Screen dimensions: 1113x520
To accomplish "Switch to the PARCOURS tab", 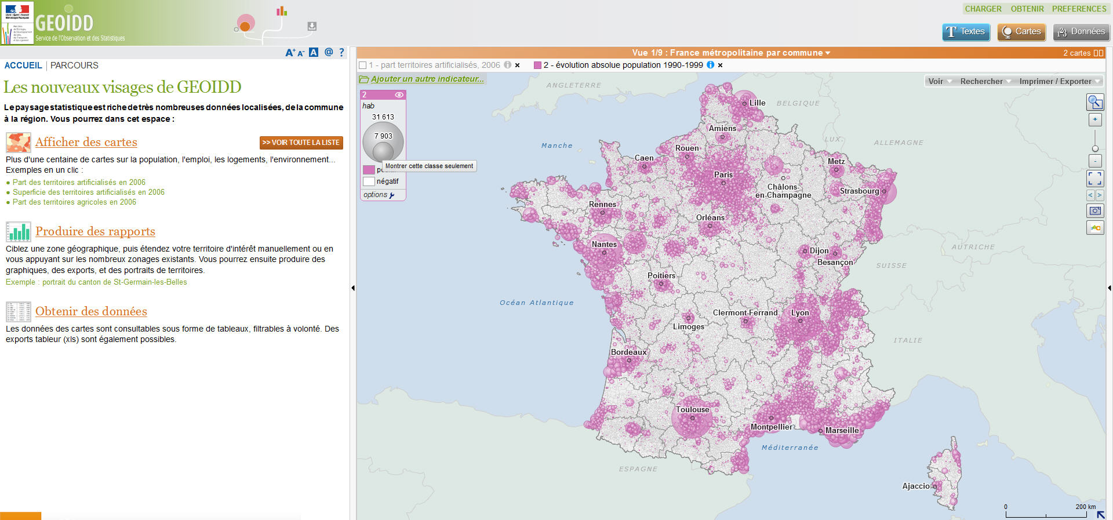I will (x=74, y=66).
